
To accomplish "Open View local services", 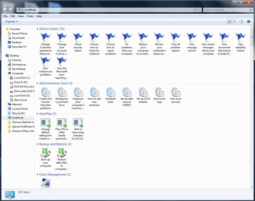I will pos(175,95).
